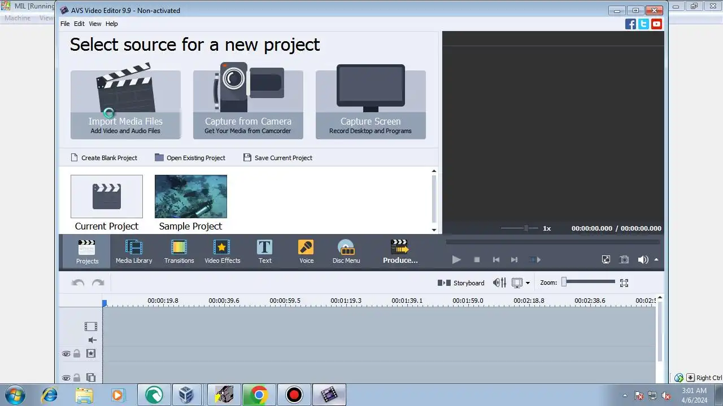Stop the preview playback

pyautogui.click(x=477, y=259)
